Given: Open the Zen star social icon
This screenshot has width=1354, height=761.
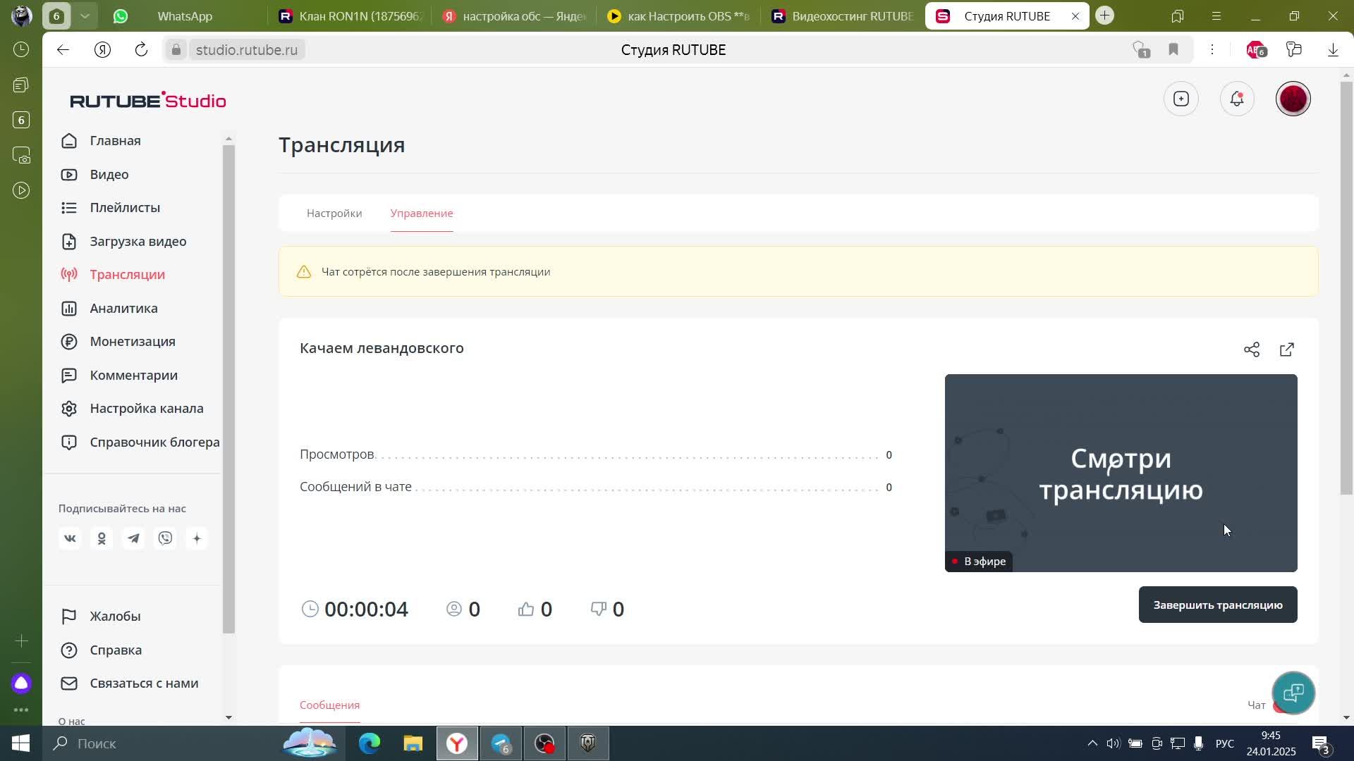Looking at the screenshot, I should tap(197, 539).
